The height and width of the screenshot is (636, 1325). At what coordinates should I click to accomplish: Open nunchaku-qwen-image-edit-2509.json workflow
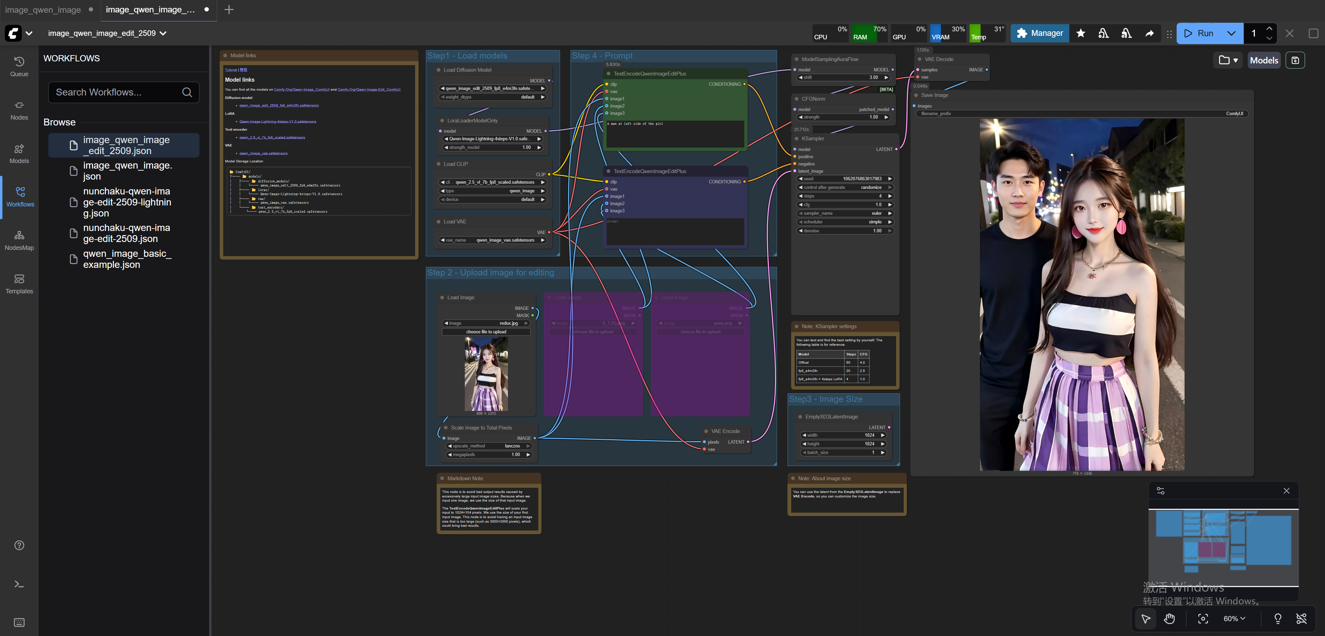click(127, 233)
